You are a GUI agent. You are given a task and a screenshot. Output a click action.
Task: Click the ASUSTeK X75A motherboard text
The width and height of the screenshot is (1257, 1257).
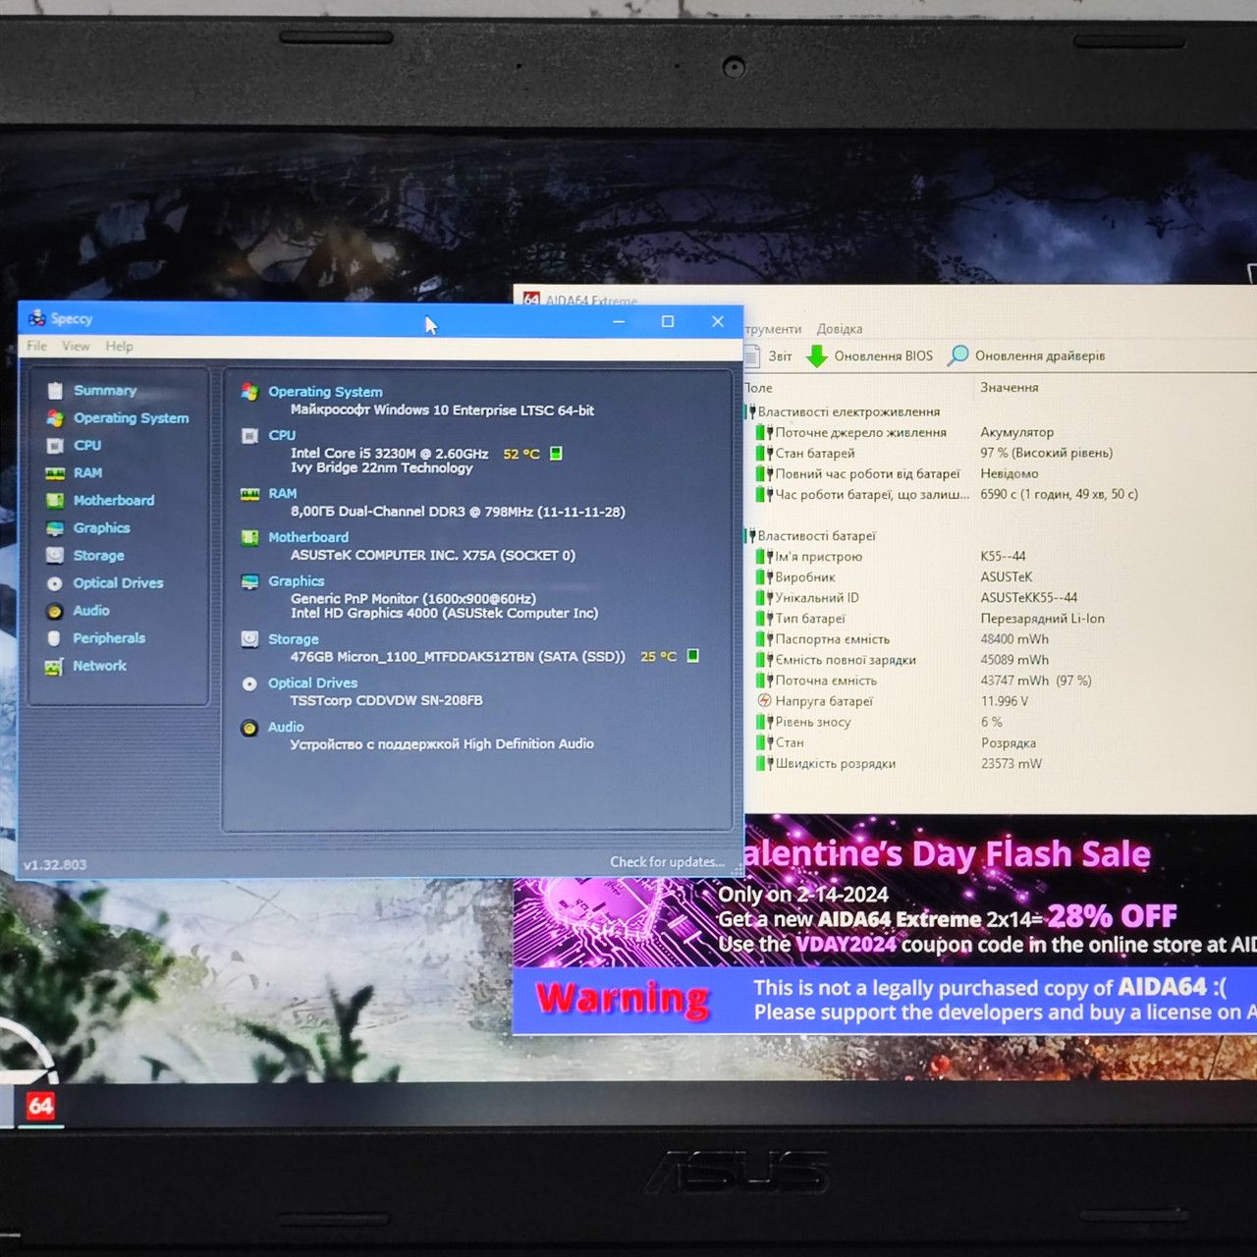point(432,556)
